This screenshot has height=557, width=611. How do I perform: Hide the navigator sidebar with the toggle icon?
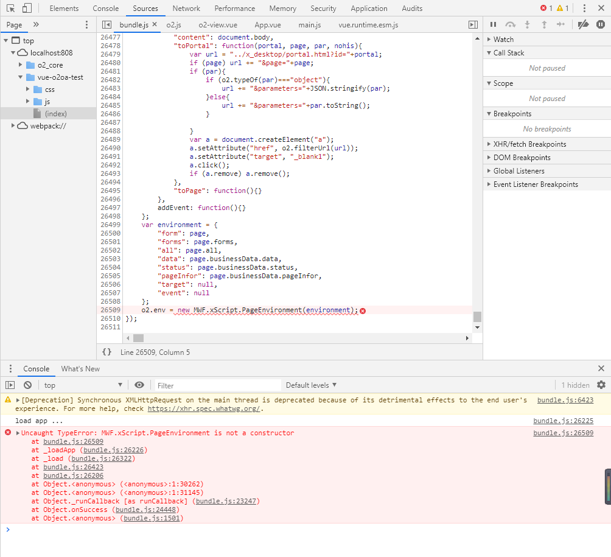(106, 25)
